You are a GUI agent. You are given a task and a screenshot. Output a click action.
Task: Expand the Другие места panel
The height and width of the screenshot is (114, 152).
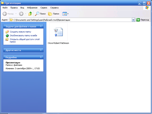41,50
